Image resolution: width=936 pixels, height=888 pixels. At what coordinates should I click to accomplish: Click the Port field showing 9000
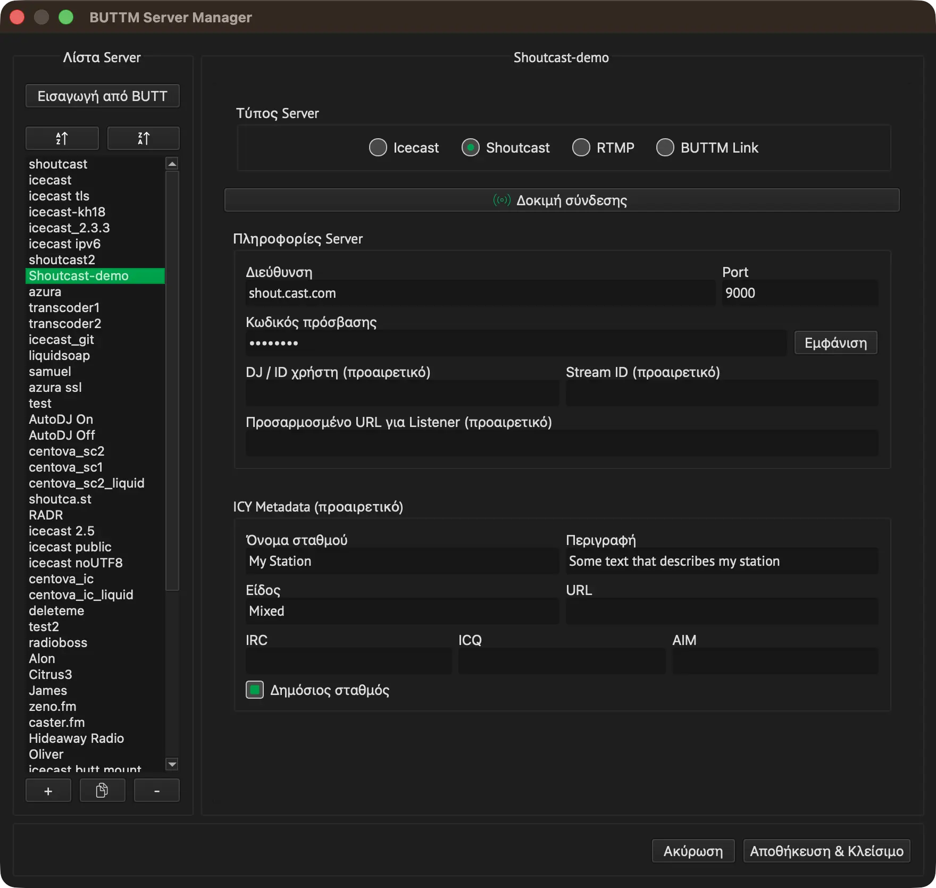pos(800,293)
